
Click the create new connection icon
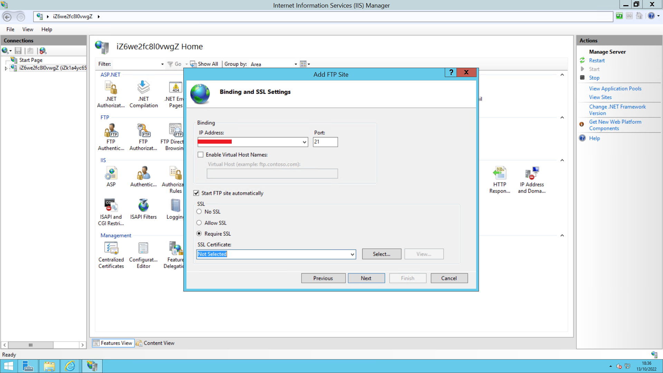pos(6,51)
